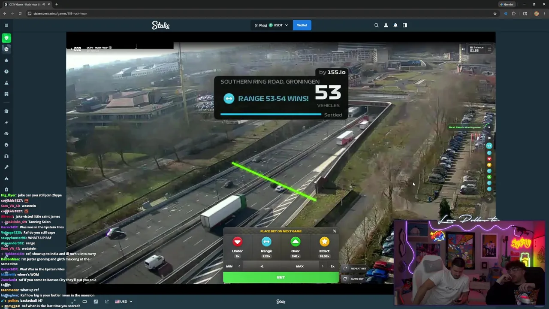Viewport: 549px width, 309px height.
Task: Open a new browser tab
Action: (56, 4)
